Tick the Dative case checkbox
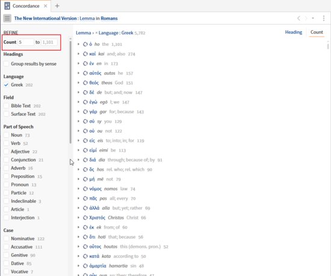The height and width of the screenshot is (276, 331). [x=7, y=263]
